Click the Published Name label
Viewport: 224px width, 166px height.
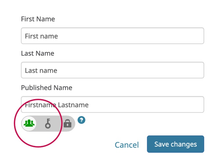(46, 88)
